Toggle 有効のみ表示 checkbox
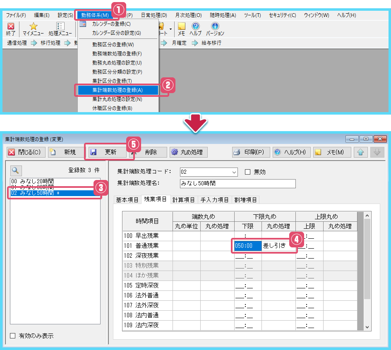 point(12,336)
